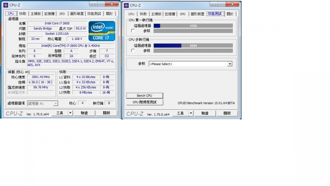Click the specification field i7-2600 CPU @ 3.40GHz
Image resolution: width=330 pixels, height=186 pixels.
point(71,46)
